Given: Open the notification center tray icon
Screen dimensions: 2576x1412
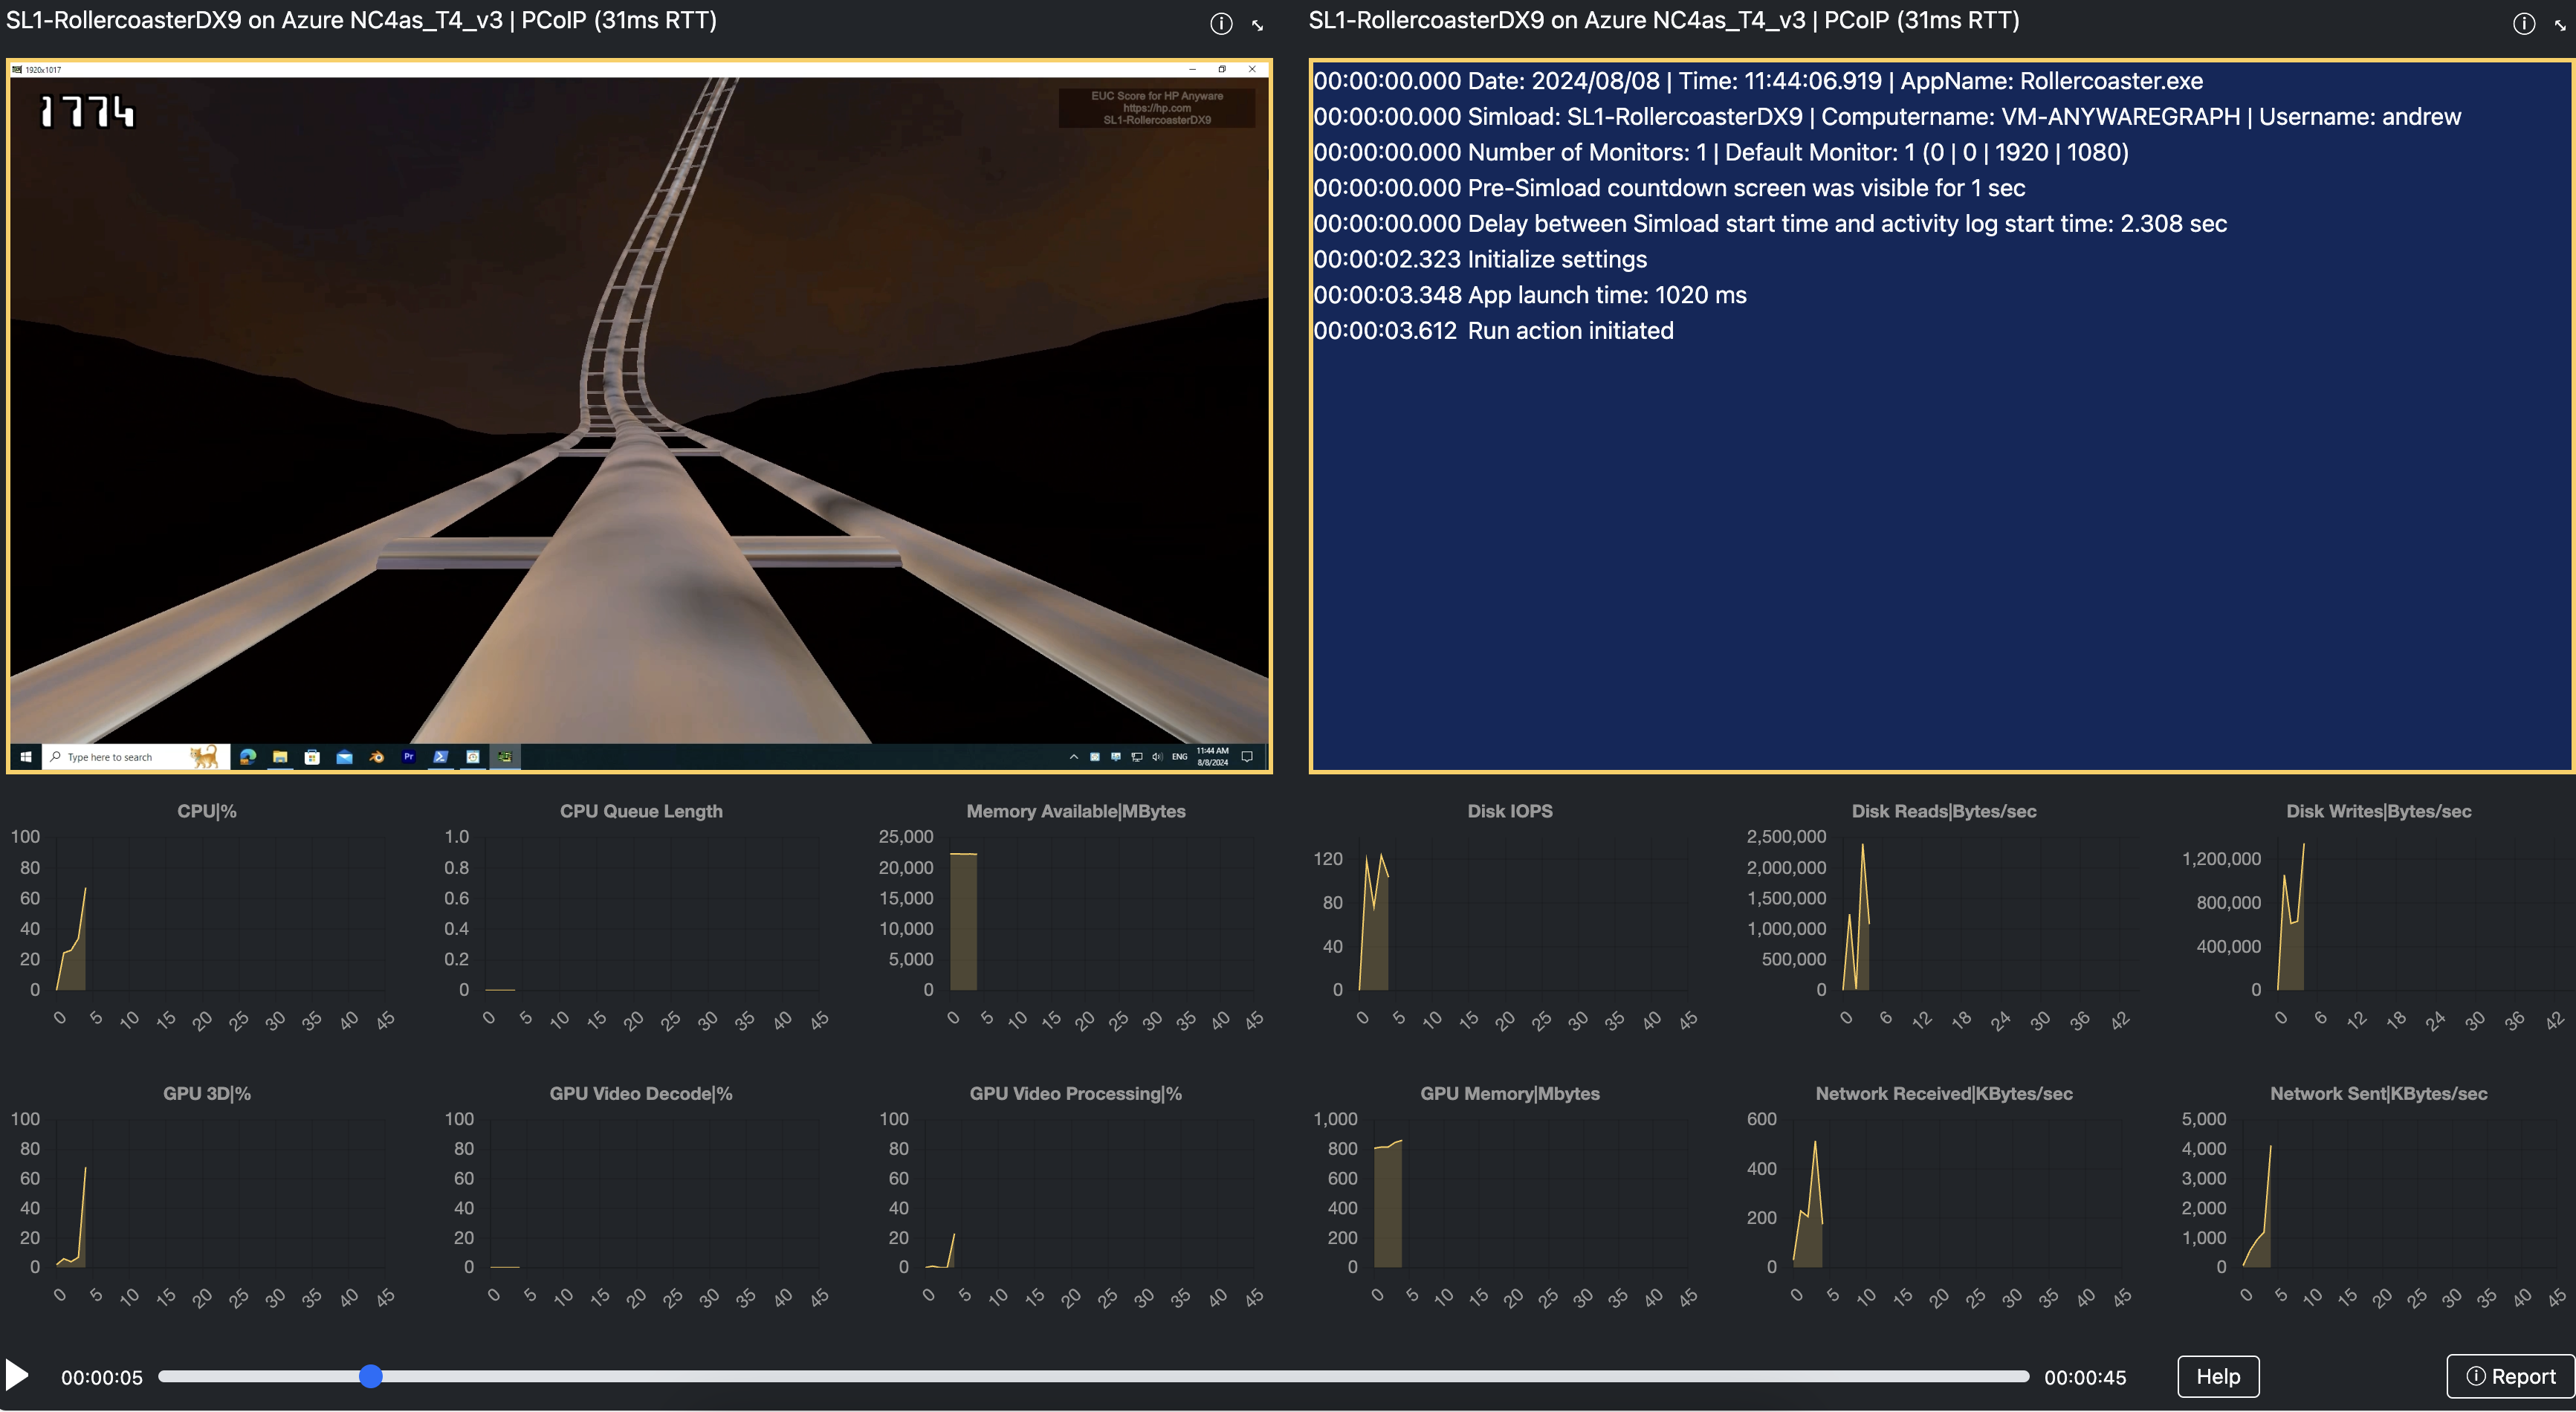Looking at the screenshot, I should point(1247,757).
